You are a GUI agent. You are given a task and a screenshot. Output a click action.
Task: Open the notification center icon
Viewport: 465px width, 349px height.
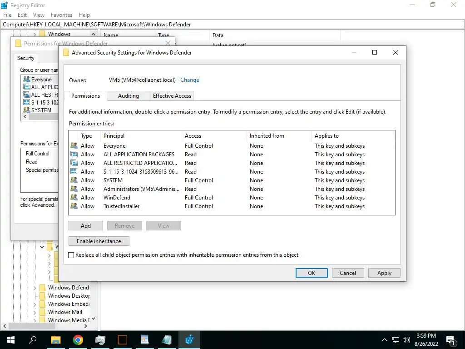(450, 340)
